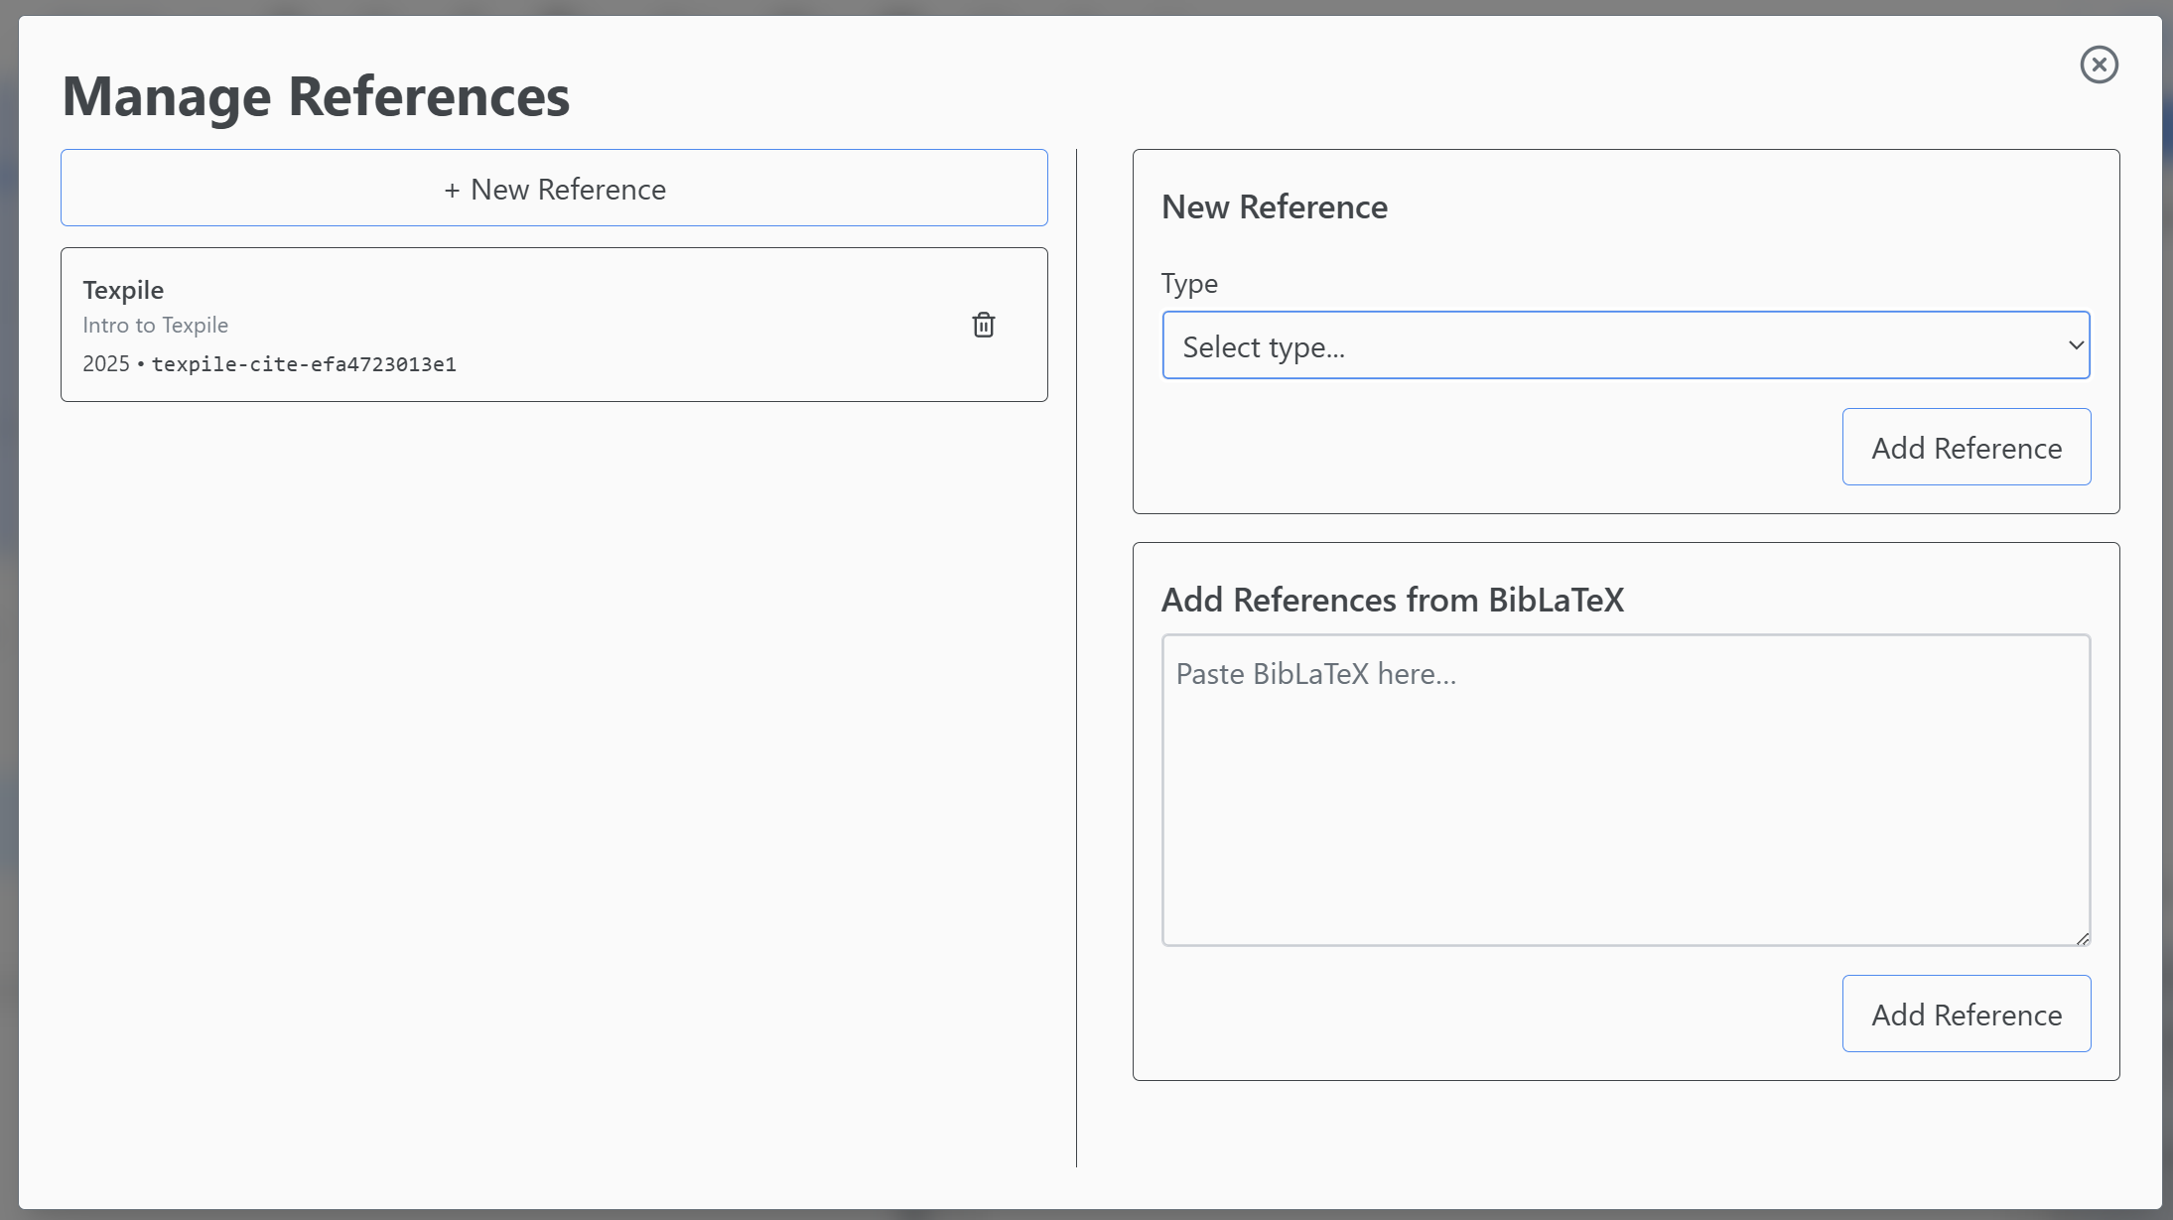The image size is (2173, 1220).
Task: Expand the reference type list
Action: pos(1625,345)
